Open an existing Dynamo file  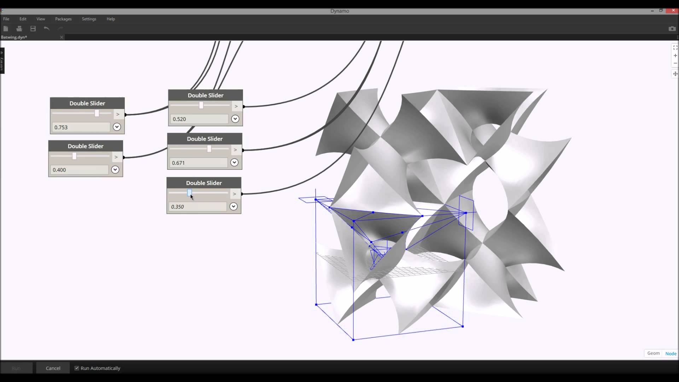point(19,29)
